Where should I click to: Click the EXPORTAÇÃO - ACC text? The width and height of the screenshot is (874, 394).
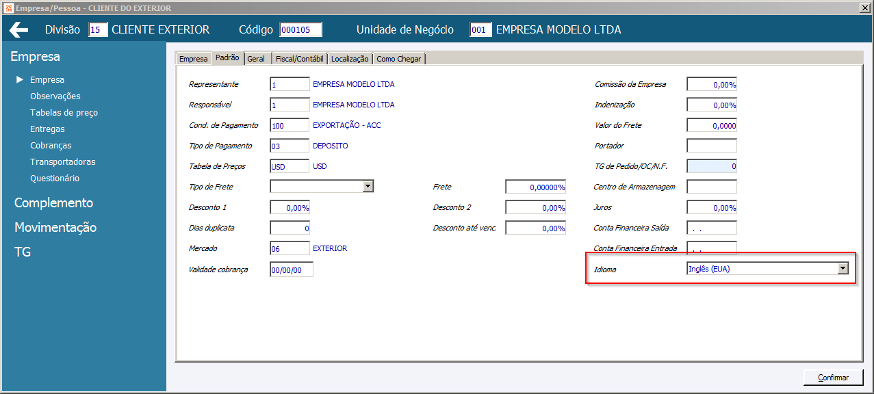pos(346,126)
